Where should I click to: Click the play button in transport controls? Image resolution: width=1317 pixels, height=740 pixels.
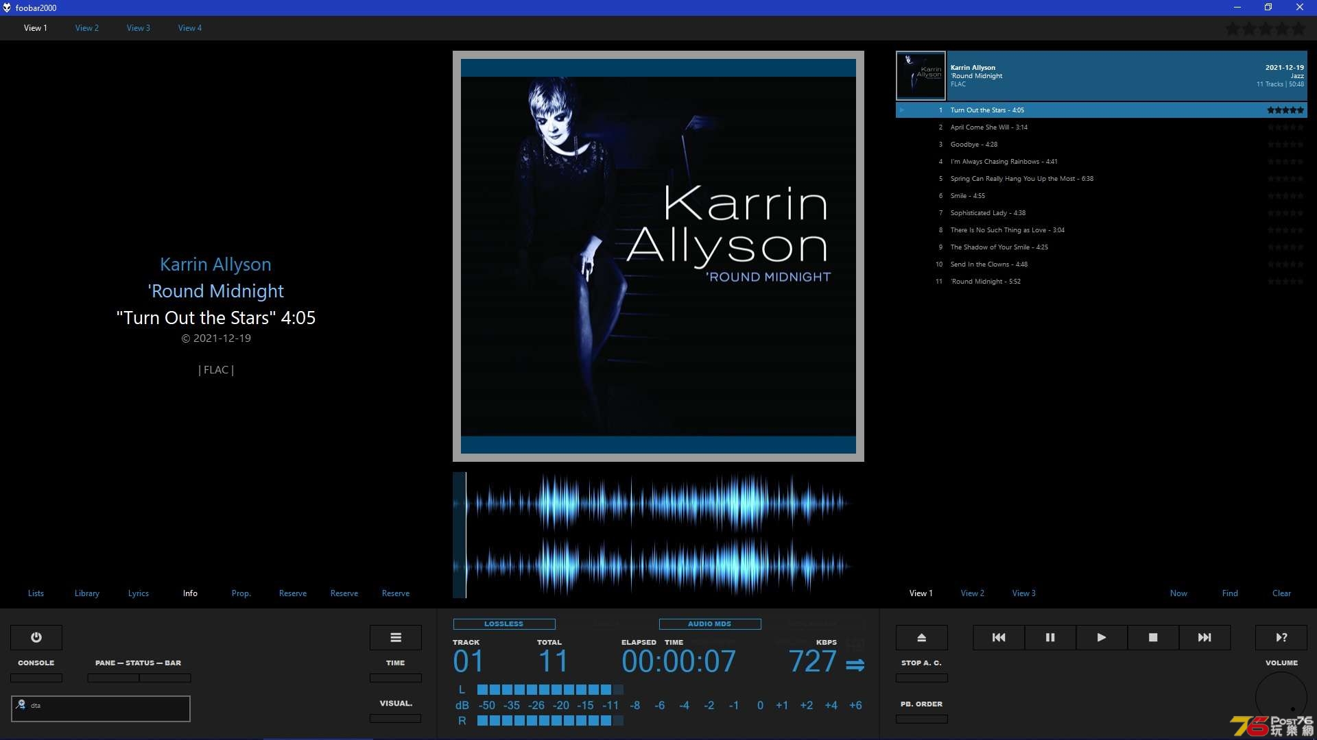(1102, 637)
